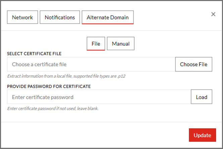The height and width of the screenshot is (149, 223).
Task: Focus the certificate file input field
Action: click(91, 64)
